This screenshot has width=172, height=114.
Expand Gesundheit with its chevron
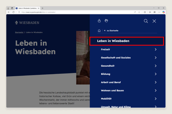tap(156, 66)
